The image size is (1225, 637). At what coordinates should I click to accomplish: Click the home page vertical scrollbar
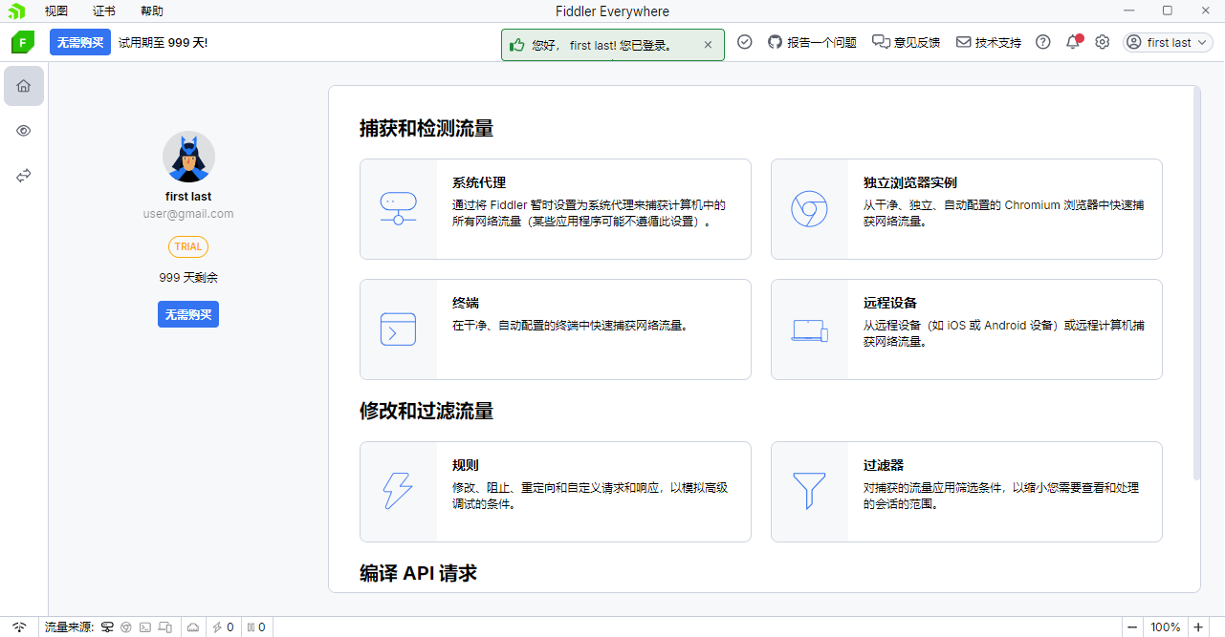[1197, 285]
